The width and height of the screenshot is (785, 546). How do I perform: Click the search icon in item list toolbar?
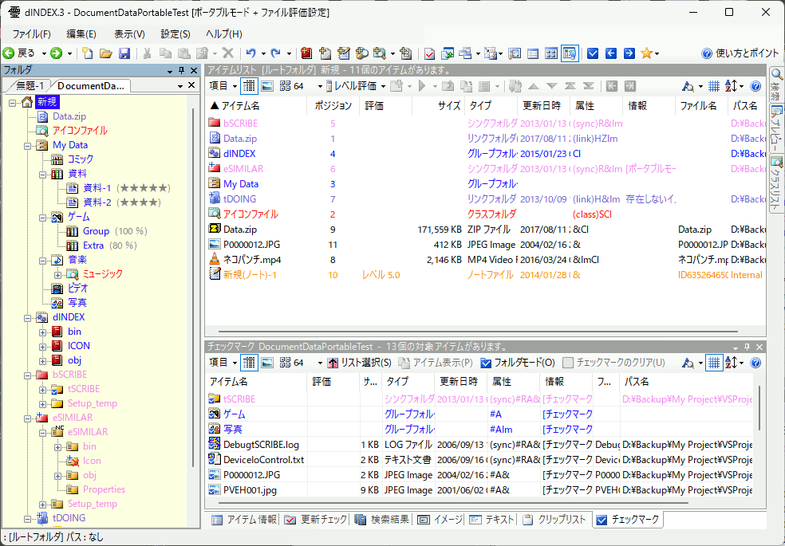688,86
